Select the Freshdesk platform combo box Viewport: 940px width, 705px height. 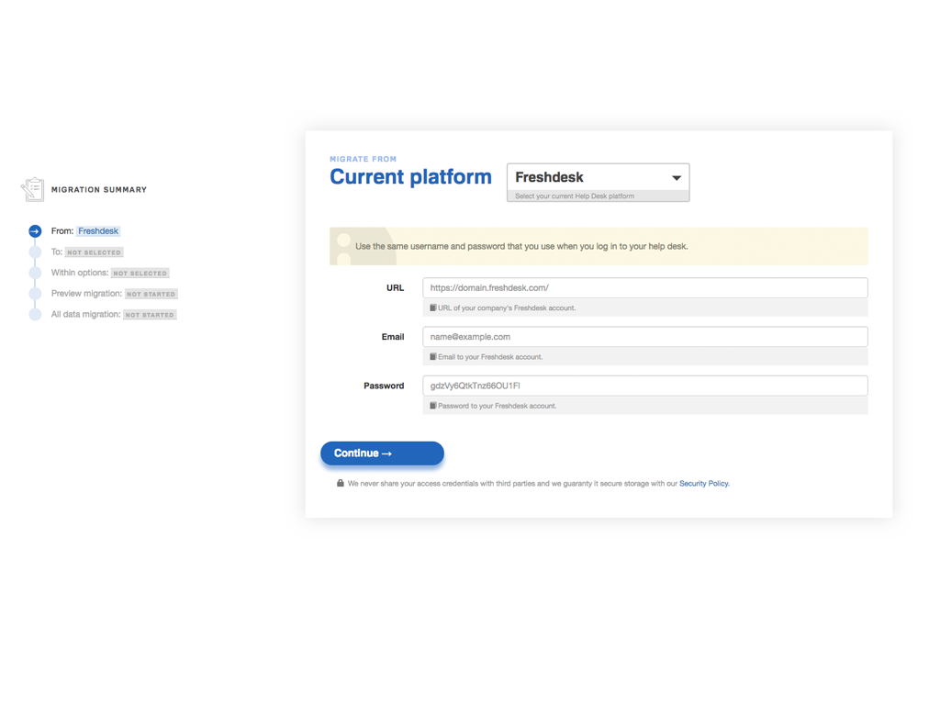coord(587,178)
